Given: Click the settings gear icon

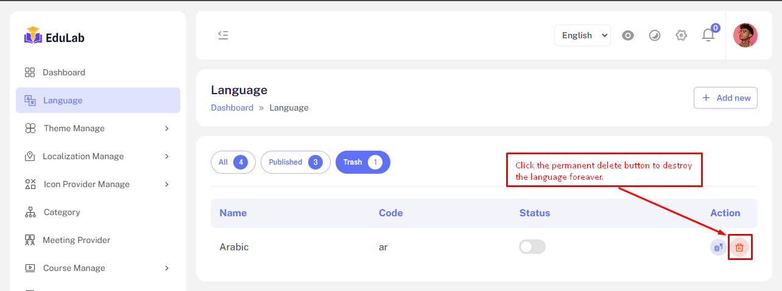Looking at the screenshot, I should pos(682,35).
